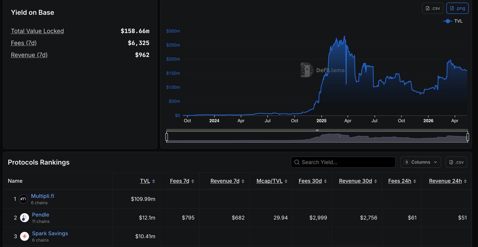Screen dimensions: 478x247
Task: Download the chart as .png
Action: (x=457, y=8)
